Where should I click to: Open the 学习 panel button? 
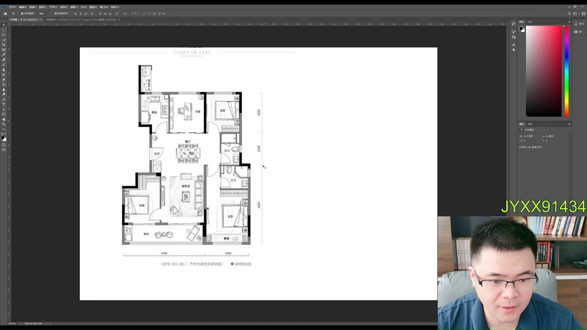coord(579,24)
